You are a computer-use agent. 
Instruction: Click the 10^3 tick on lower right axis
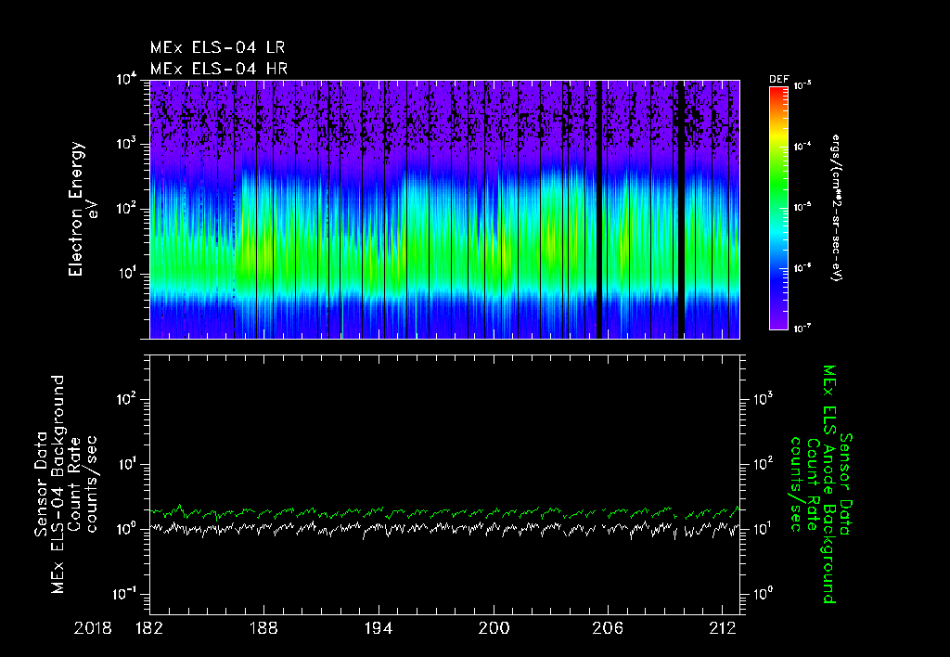[x=763, y=399]
